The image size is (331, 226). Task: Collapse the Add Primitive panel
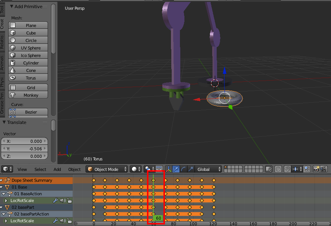(12, 6)
